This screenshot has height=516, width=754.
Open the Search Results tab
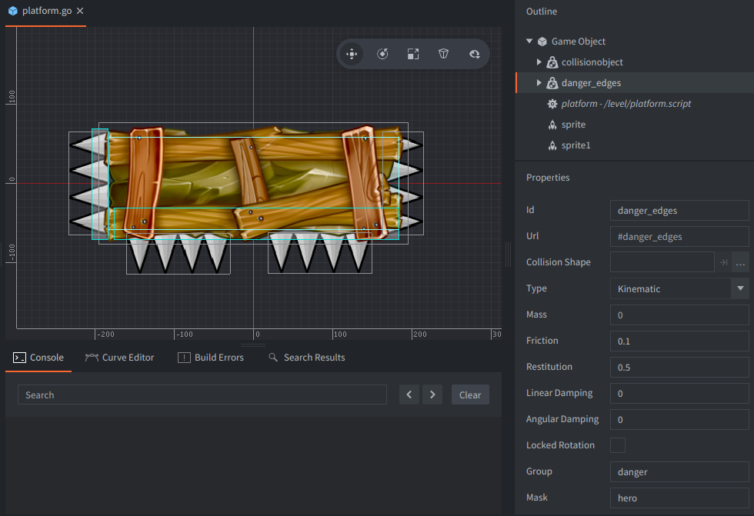(x=306, y=358)
